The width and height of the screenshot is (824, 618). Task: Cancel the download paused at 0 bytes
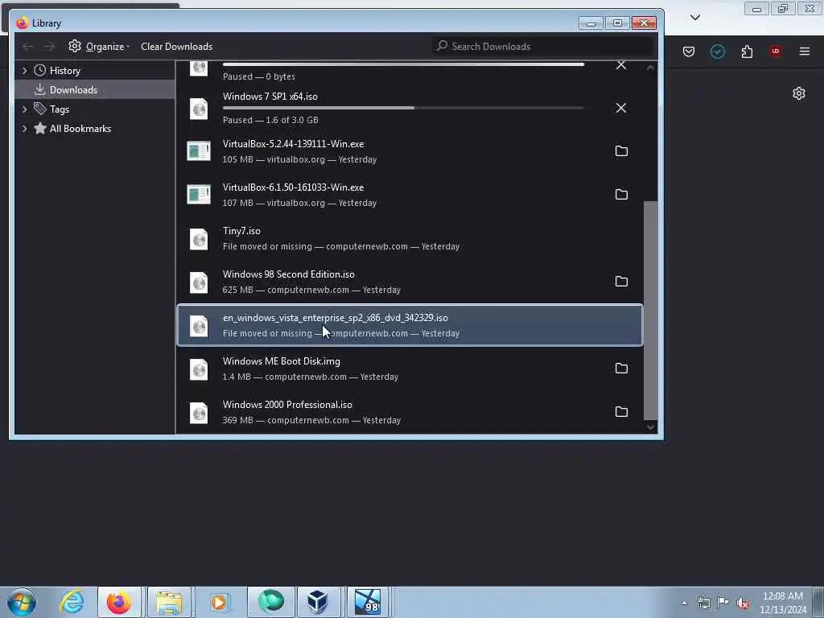(x=621, y=65)
